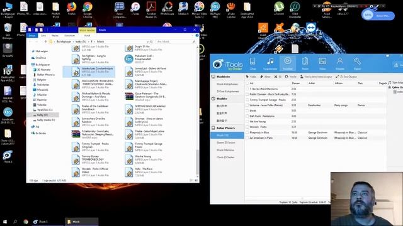
Task: Check the Woodkid - Porto song in iTools
Action: (247, 127)
